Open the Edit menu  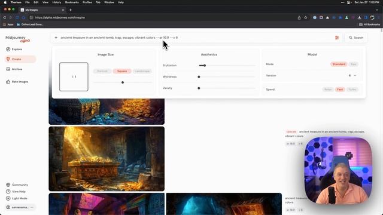point(36,2)
